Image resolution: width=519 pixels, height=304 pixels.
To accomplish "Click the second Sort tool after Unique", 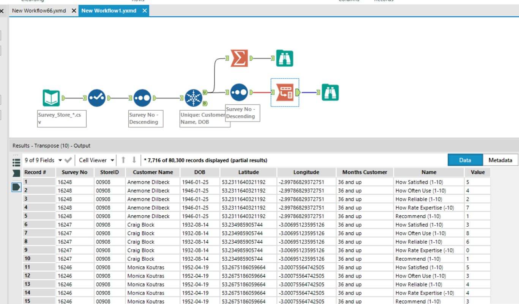I will click(239, 92).
